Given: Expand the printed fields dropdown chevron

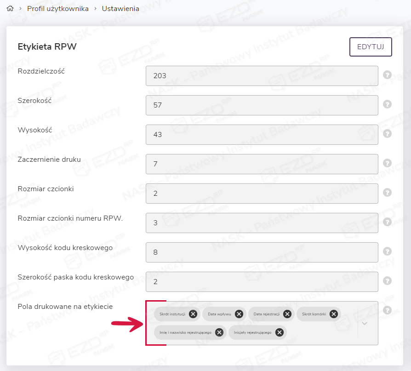Looking at the screenshot, I should [x=365, y=323].
